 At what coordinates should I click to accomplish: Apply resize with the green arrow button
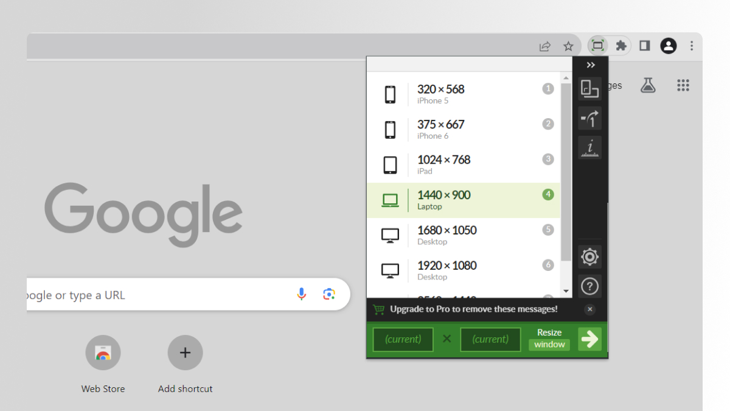coord(589,339)
